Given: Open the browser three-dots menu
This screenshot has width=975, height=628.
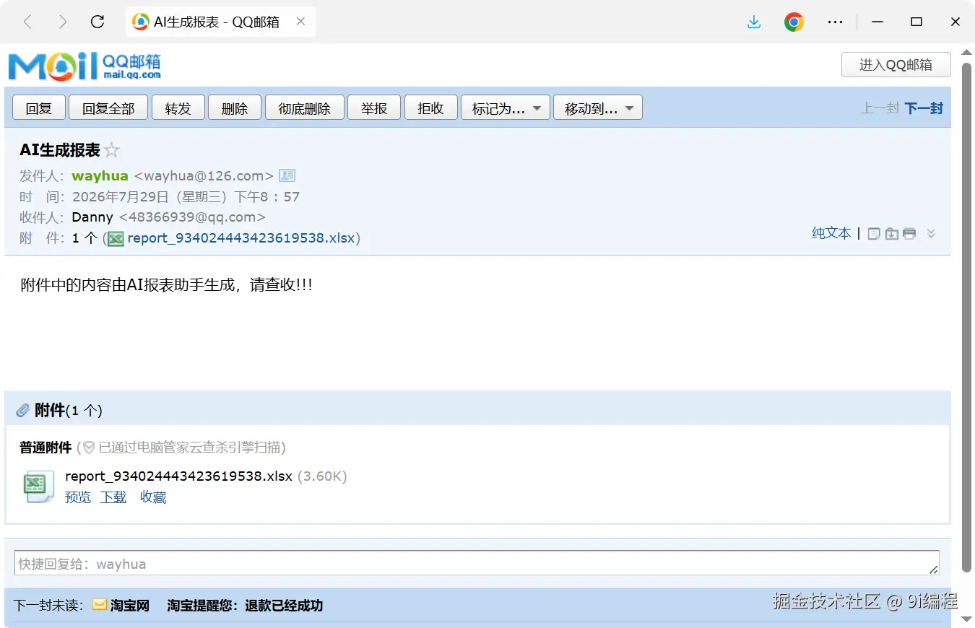Looking at the screenshot, I should pyautogui.click(x=836, y=22).
